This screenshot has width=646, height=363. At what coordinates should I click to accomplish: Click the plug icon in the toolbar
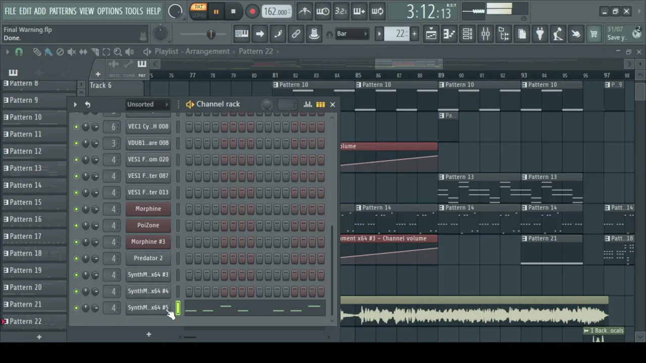pyautogui.click(x=540, y=34)
